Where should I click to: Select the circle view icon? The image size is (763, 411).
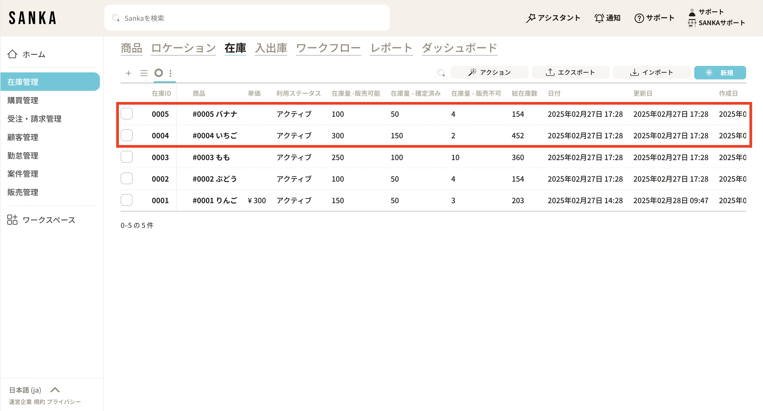pos(159,73)
